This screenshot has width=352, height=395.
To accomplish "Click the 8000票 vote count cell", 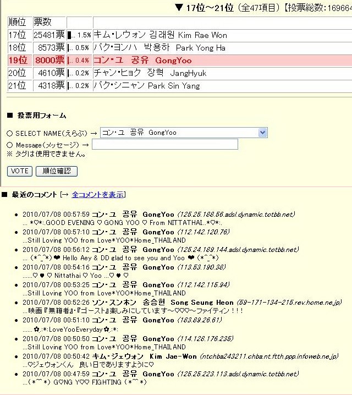I will click(x=50, y=60).
